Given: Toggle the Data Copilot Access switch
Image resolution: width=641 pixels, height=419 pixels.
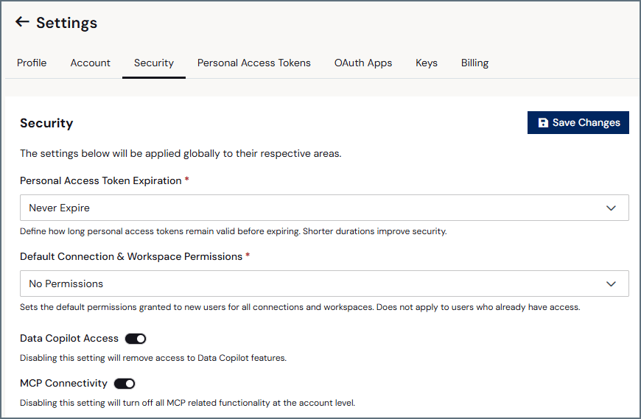Looking at the screenshot, I should (136, 339).
